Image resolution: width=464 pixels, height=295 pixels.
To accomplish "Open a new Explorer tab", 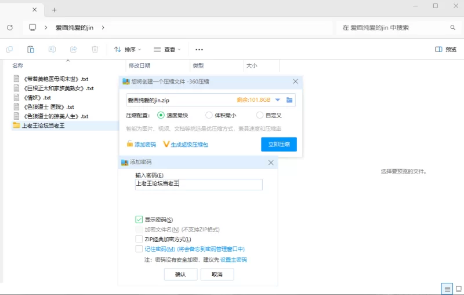I will [x=54, y=10].
